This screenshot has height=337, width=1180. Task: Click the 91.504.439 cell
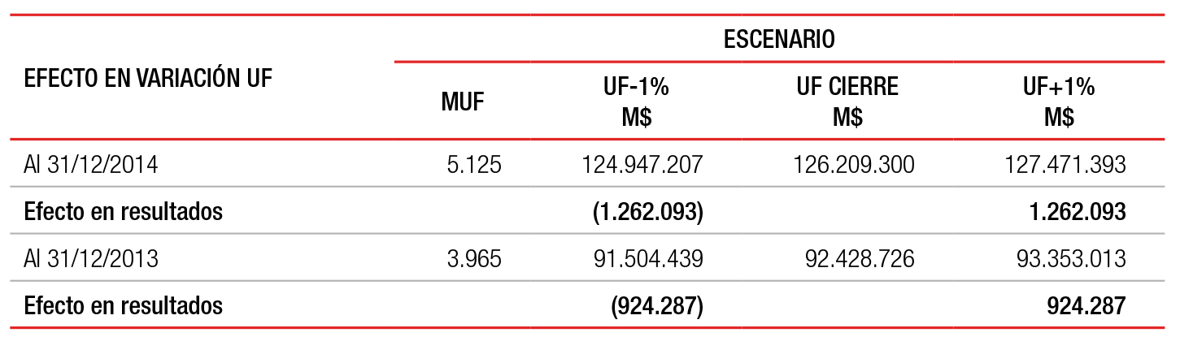[x=649, y=259]
